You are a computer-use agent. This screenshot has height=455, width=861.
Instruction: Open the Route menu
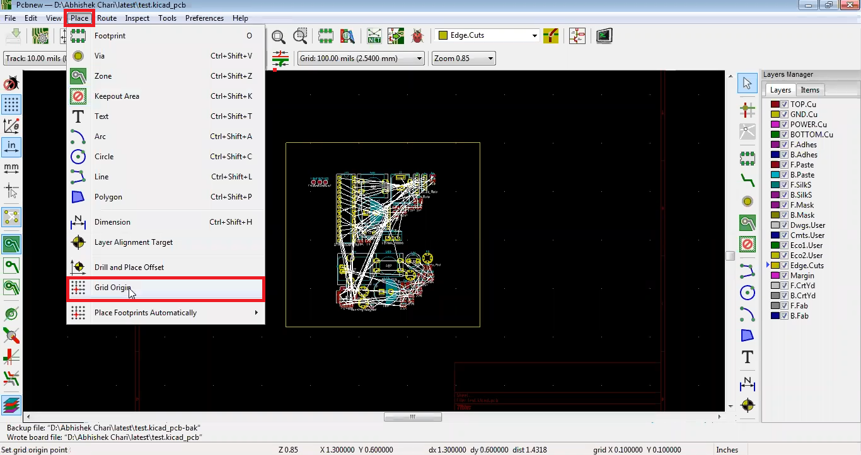[x=107, y=18]
